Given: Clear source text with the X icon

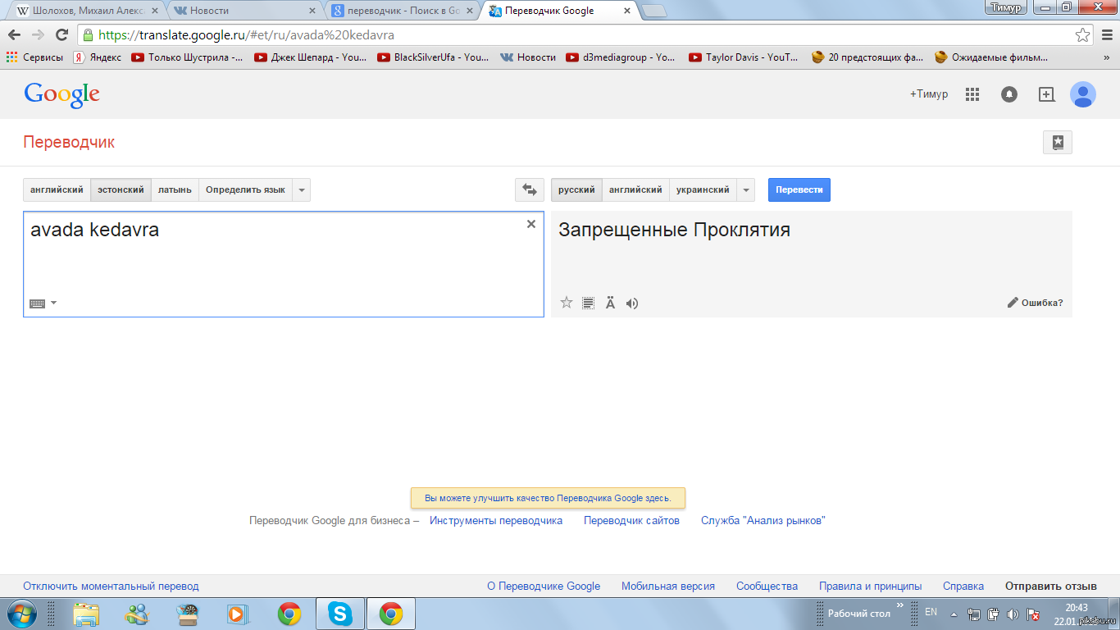Looking at the screenshot, I should (x=530, y=224).
